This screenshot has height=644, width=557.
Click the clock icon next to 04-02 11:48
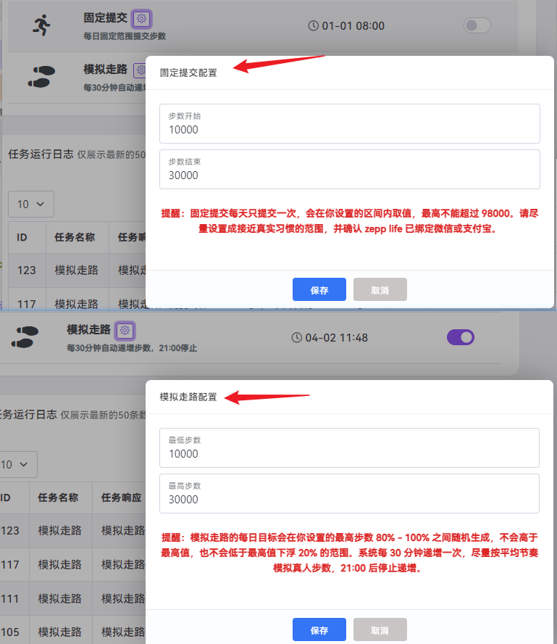coord(296,338)
